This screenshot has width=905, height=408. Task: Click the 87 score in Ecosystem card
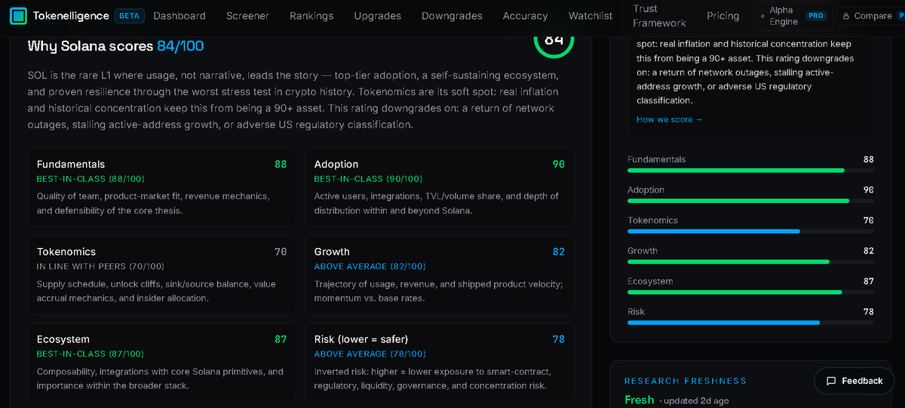coord(281,339)
